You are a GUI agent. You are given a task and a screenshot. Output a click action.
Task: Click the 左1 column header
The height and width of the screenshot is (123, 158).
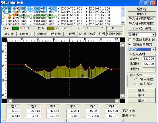(34, 106)
